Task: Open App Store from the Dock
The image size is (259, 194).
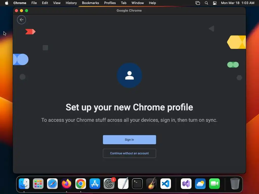Action: tap(95, 184)
